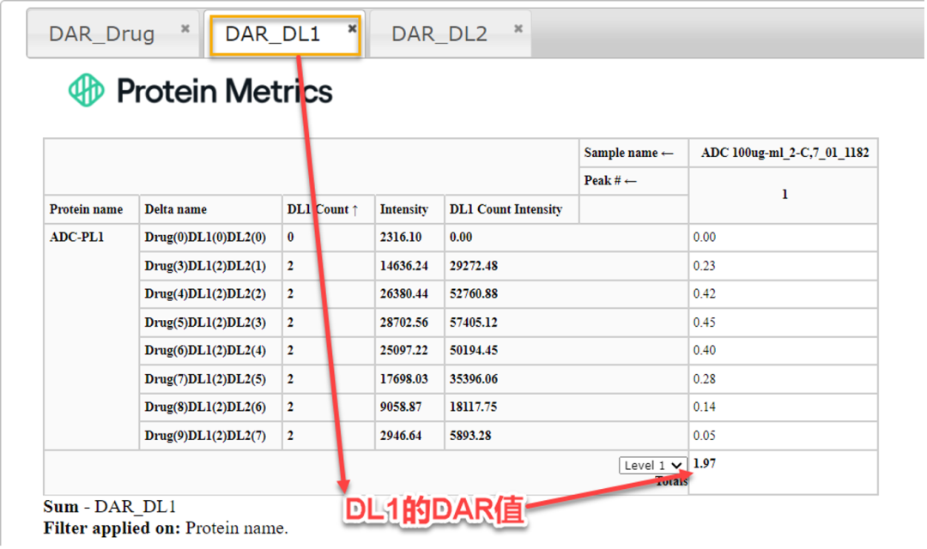Click the Peak # header
The image size is (927, 549).
[x=609, y=181]
